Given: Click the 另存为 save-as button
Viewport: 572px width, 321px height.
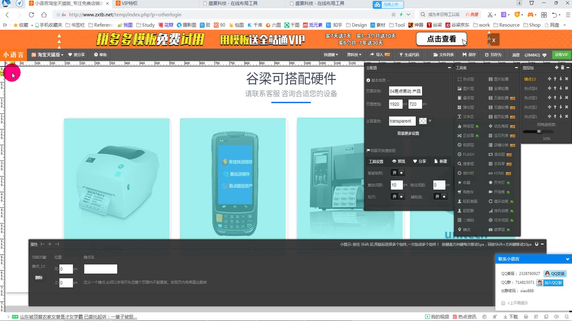Looking at the screenshot, I should [x=493, y=55].
